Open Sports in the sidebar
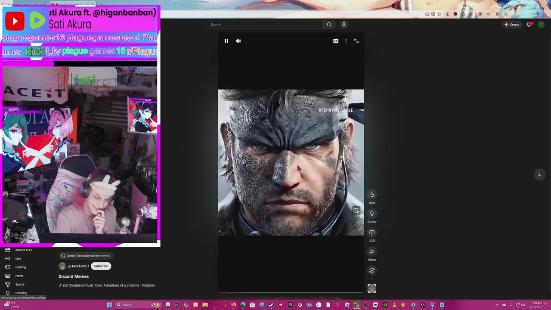 (20, 284)
